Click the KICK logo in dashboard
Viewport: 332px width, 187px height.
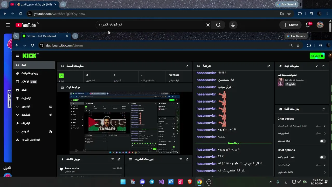pos(31,56)
